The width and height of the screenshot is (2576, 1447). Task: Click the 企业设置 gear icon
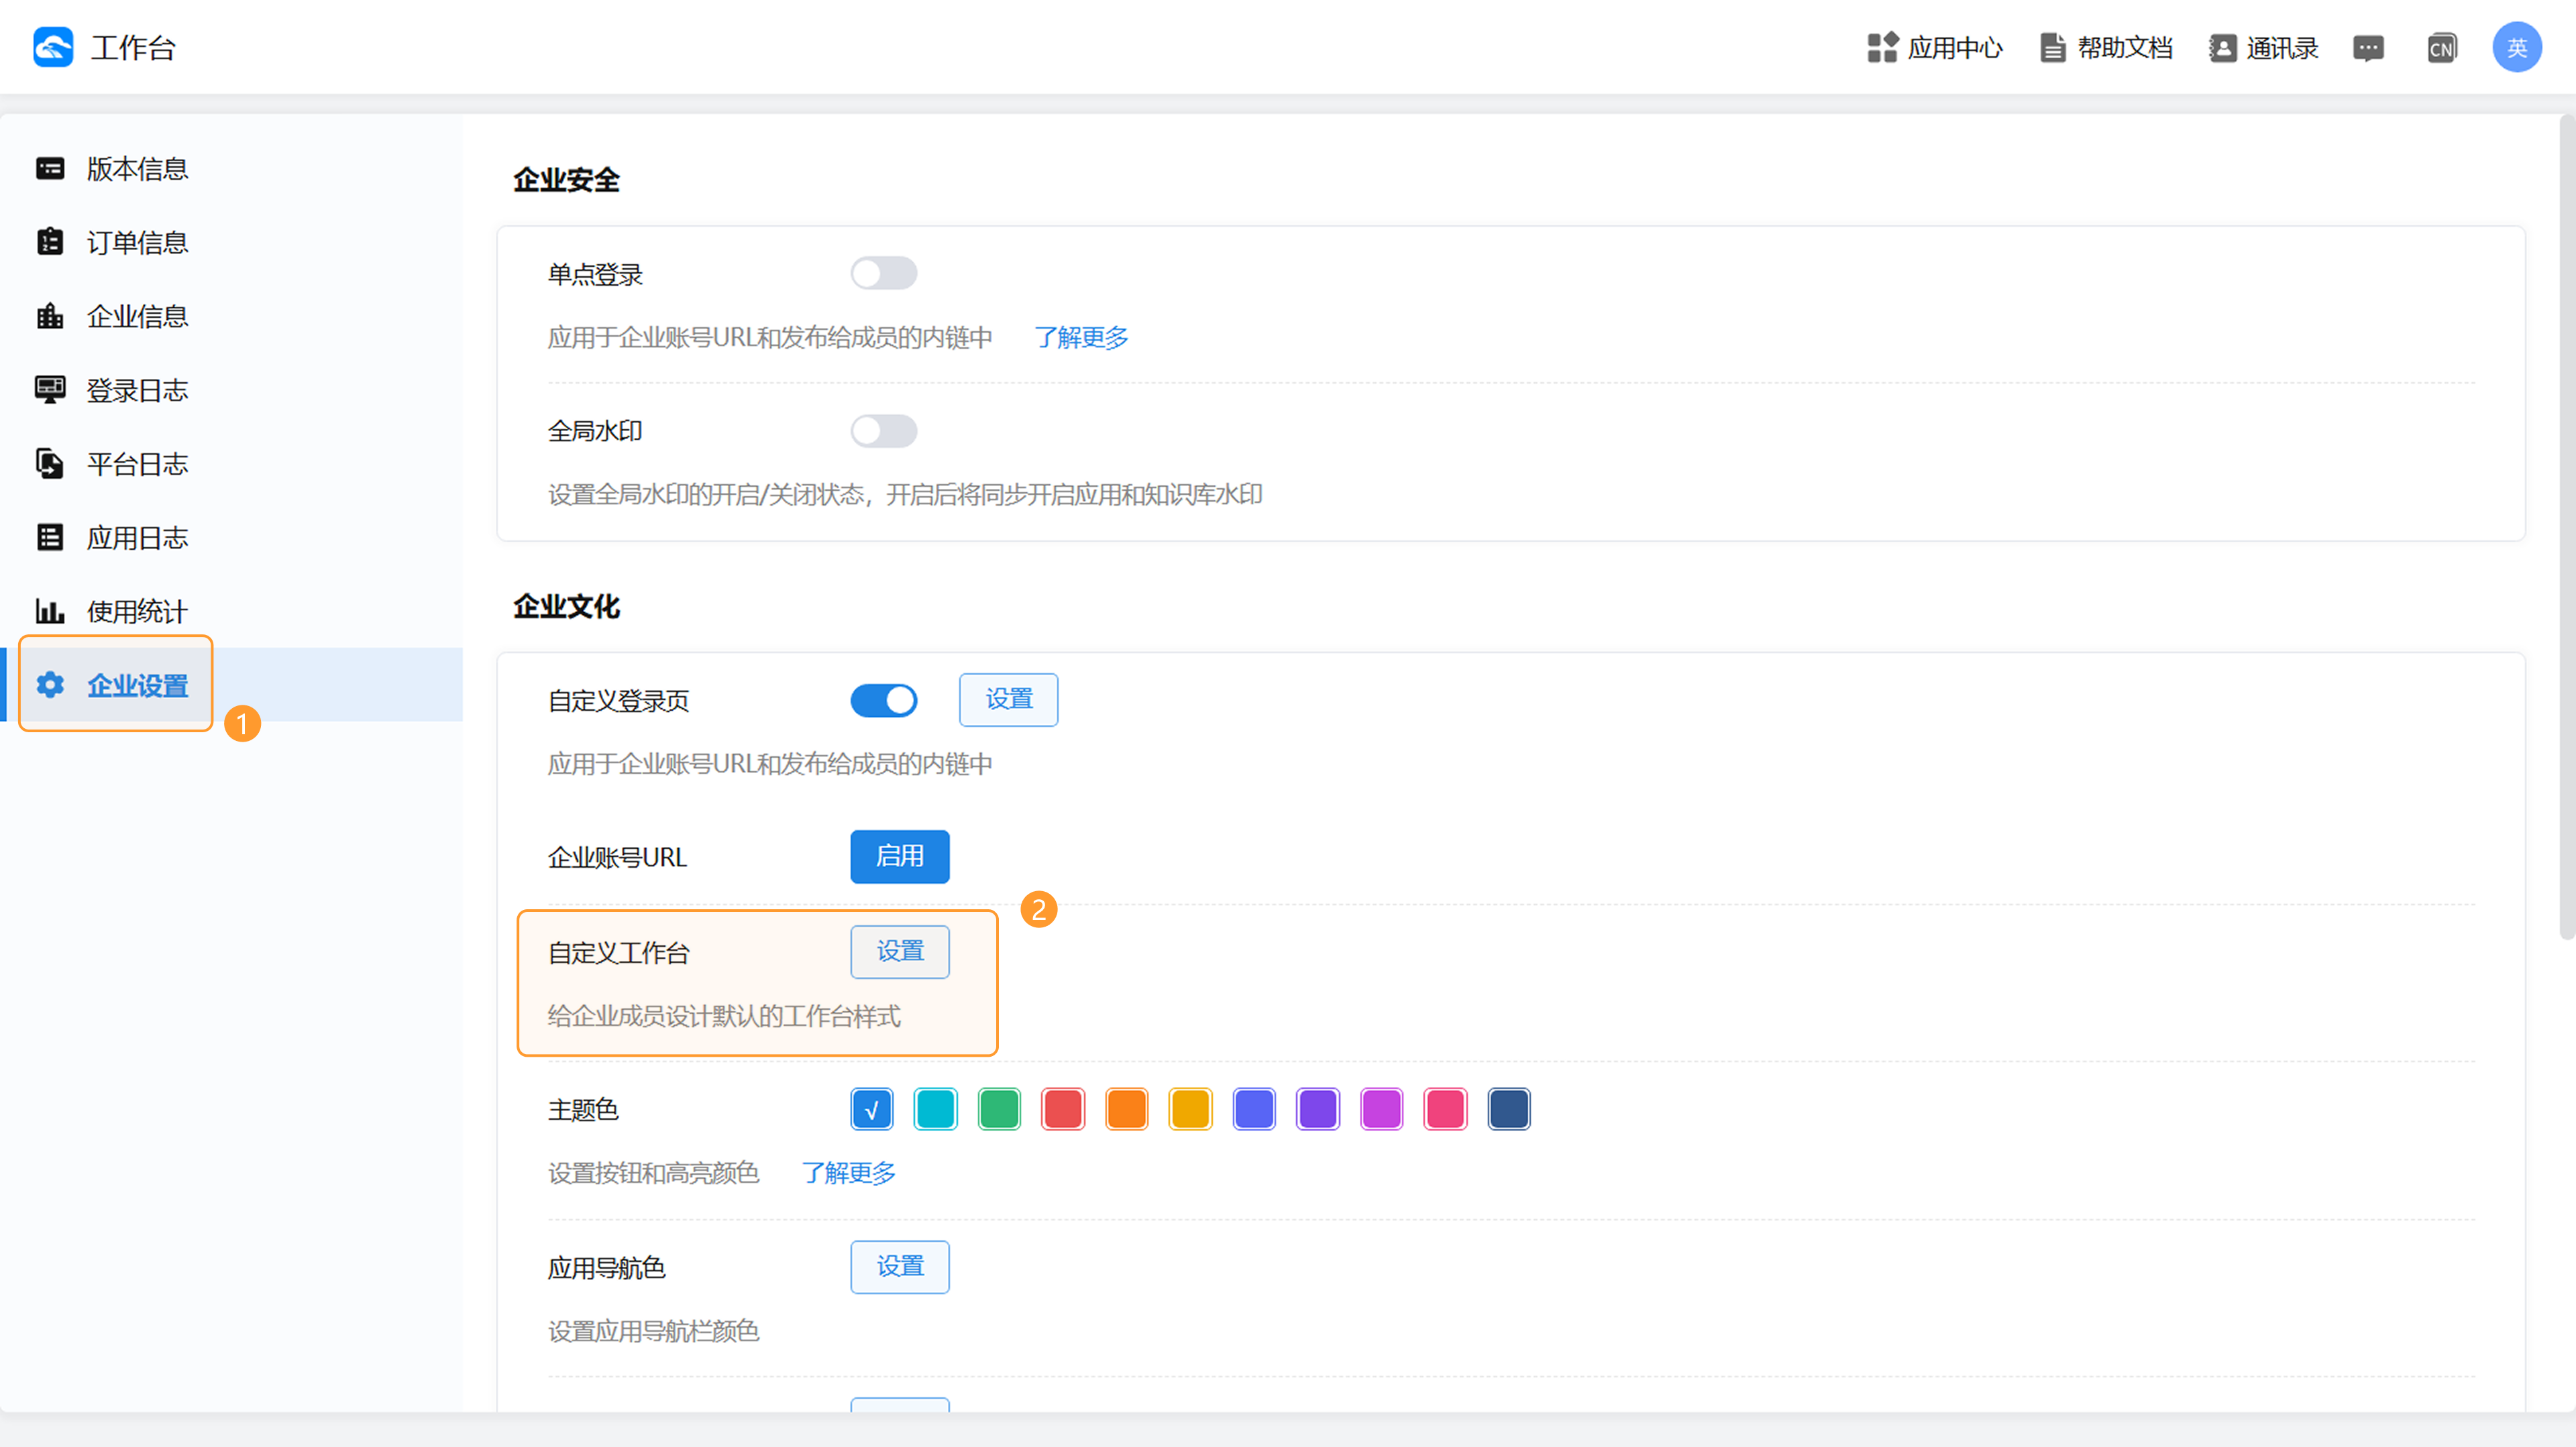click(50, 685)
